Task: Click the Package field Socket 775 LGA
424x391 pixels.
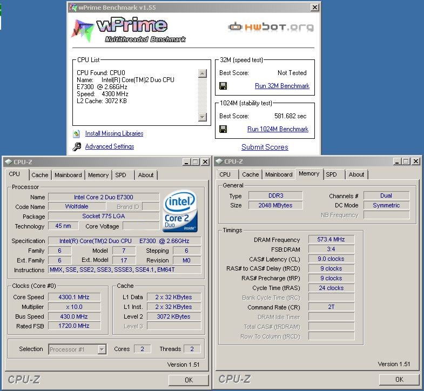Action: tap(104, 216)
